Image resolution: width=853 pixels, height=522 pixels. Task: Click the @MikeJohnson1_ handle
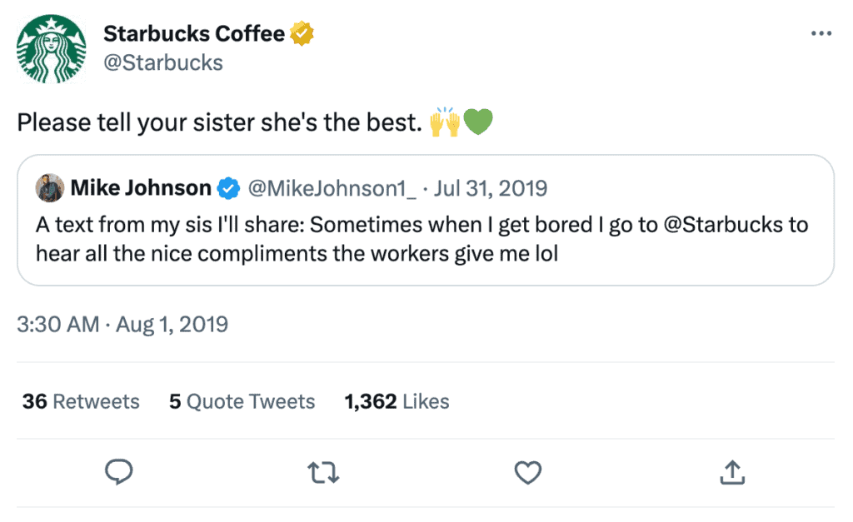point(329,188)
